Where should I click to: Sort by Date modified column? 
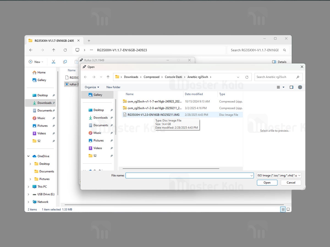194,94
